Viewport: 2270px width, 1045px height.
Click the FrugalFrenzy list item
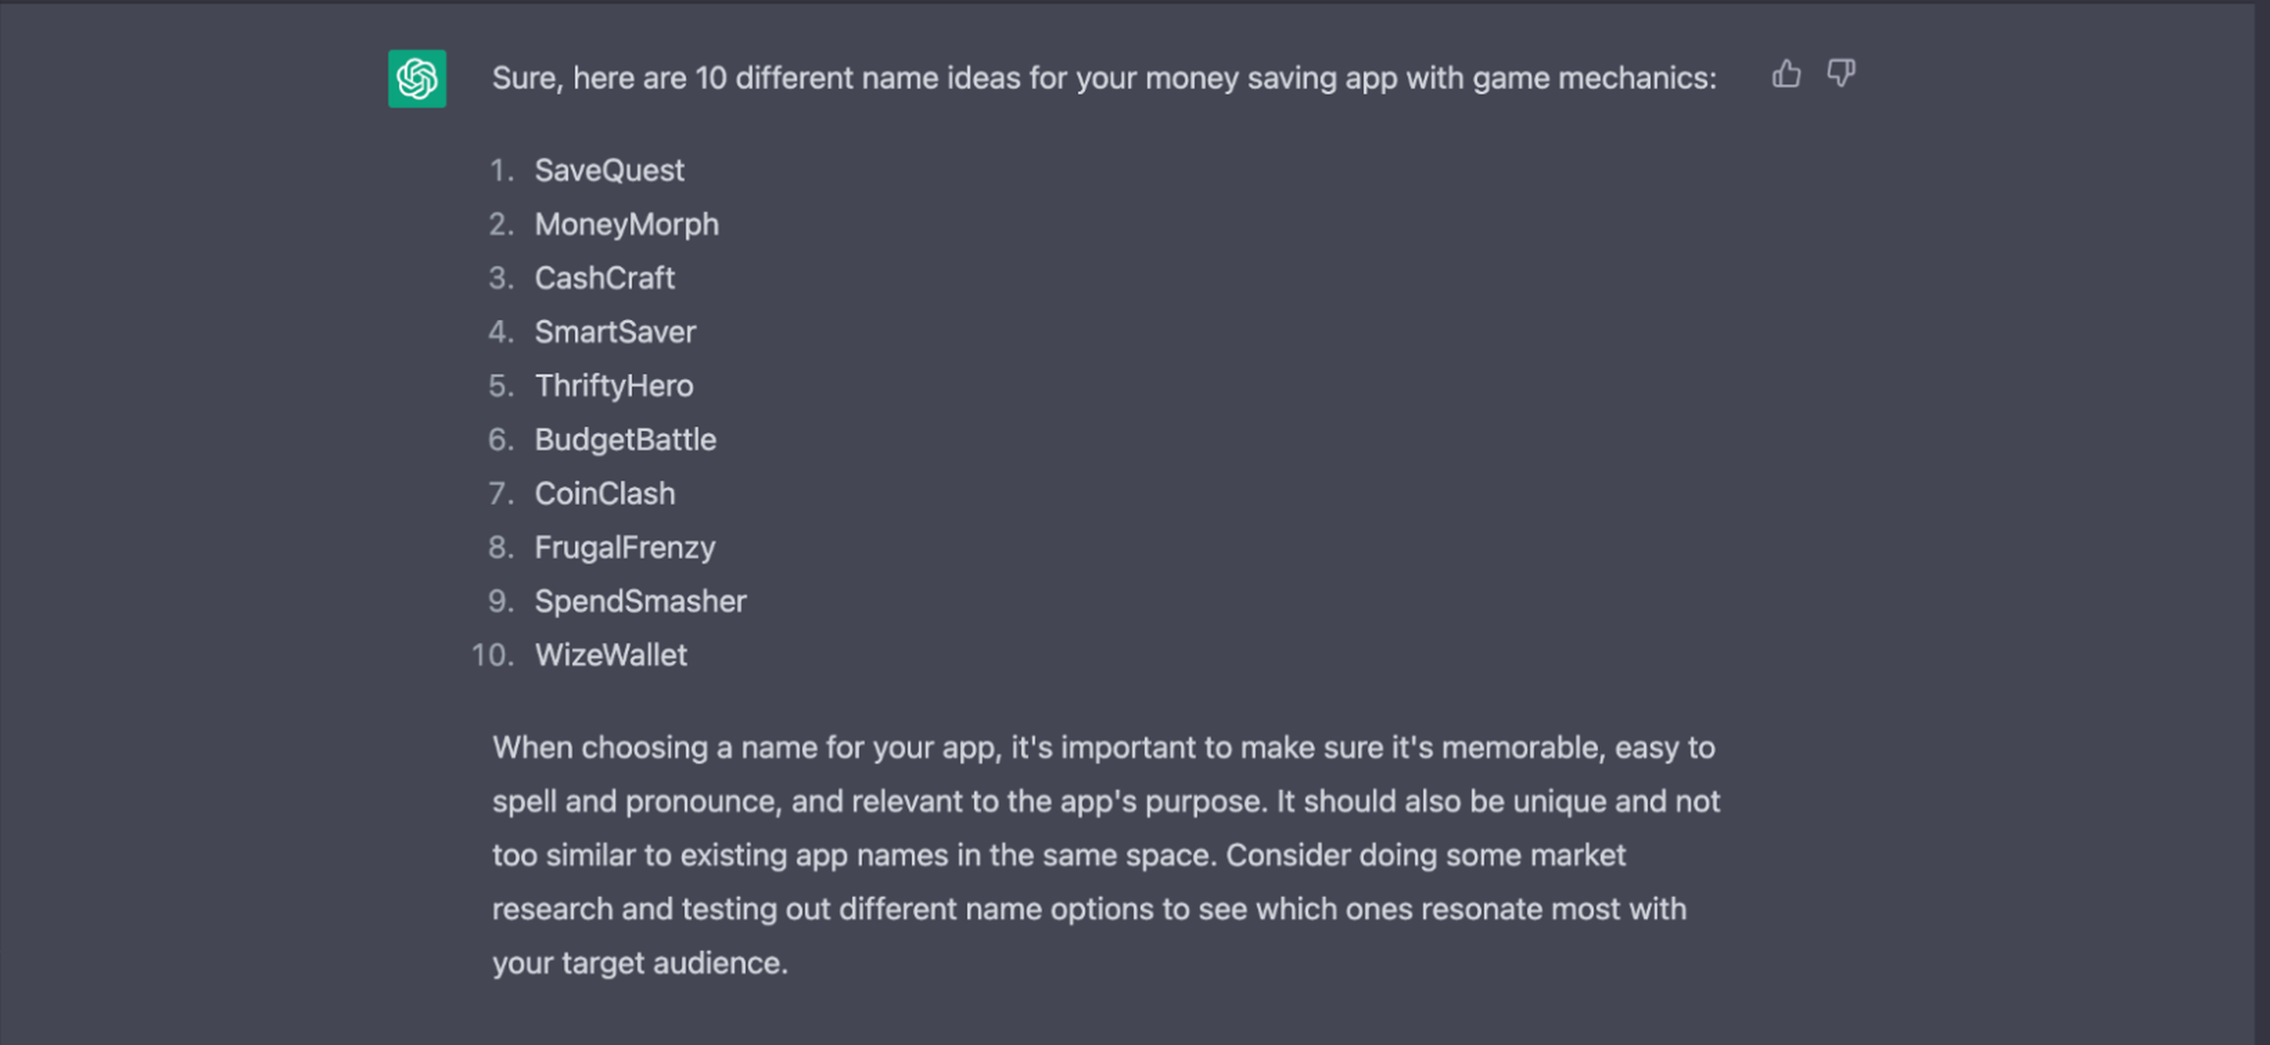click(x=625, y=548)
